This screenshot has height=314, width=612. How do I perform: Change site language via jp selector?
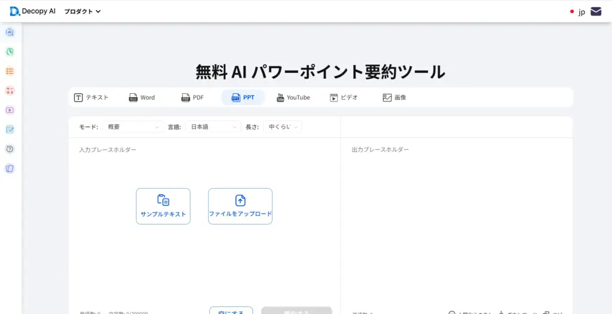coord(577,11)
